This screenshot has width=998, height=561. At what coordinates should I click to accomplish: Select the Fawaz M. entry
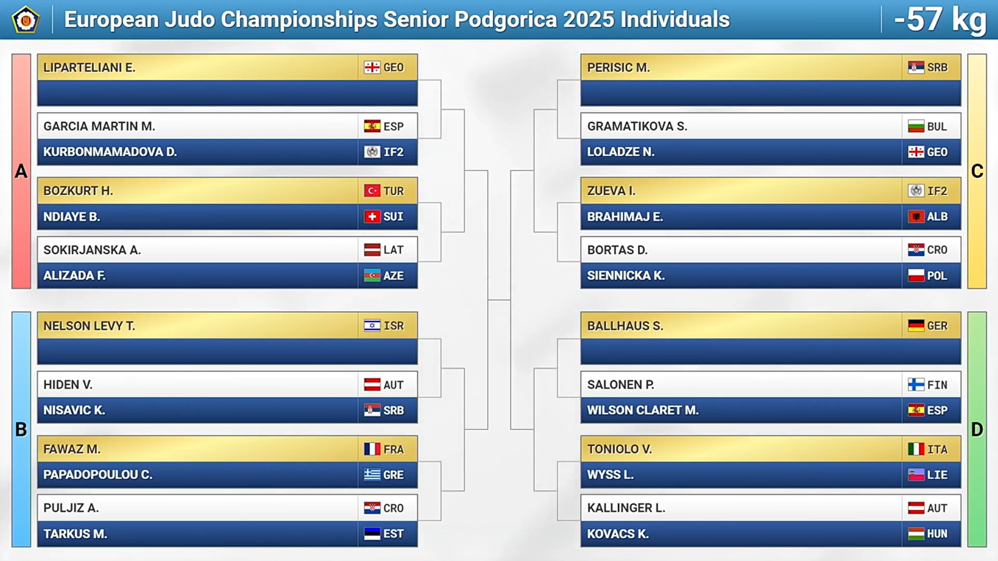[x=227, y=449]
